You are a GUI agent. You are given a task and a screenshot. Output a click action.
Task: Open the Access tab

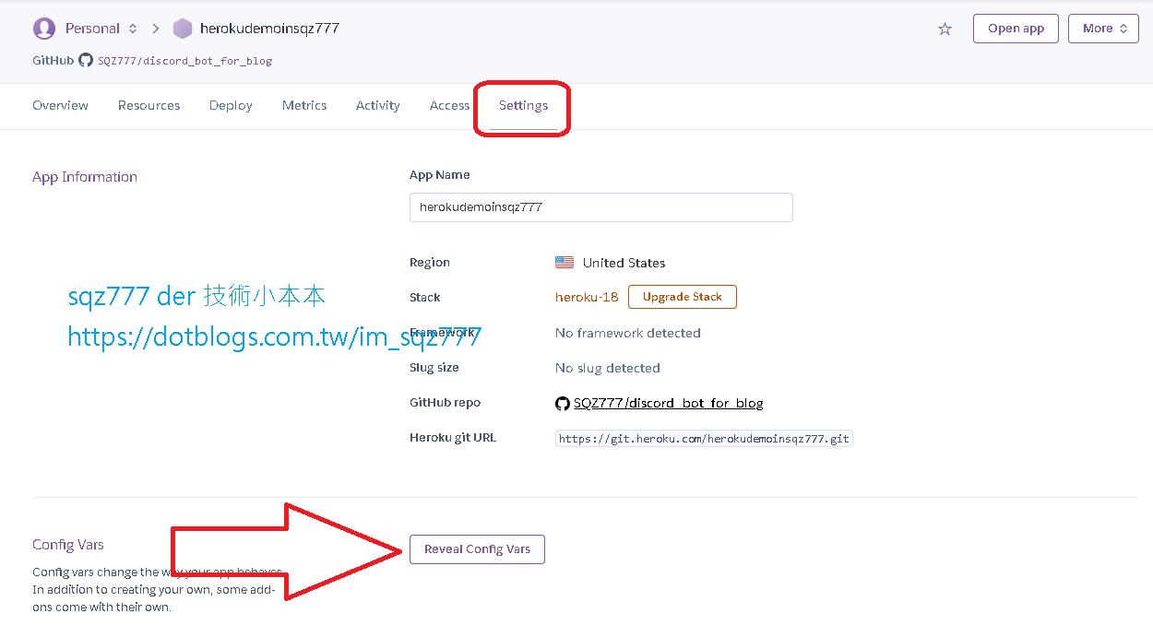[x=449, y=105]
